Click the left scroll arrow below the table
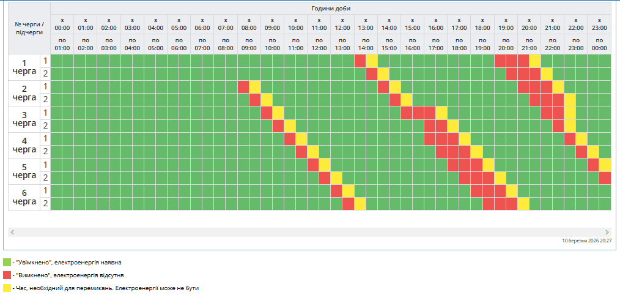This screenshot has height=295, width=620. pos(12,233)
